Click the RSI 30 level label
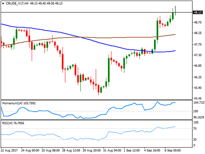This screenshot has height=154, width=205. 195,140
